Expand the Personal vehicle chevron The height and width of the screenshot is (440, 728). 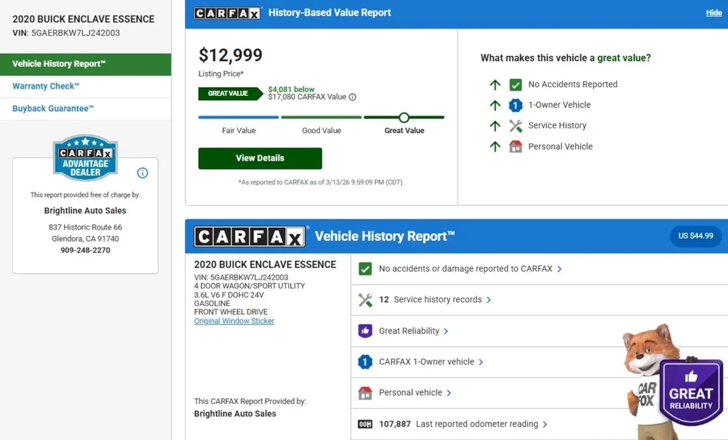click(x=448, y=393)
